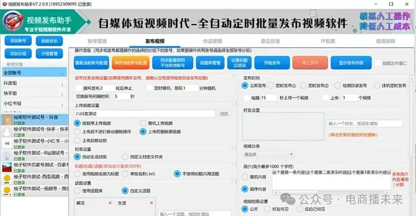Click the B站 test account avatar

click(x=7, y=155)
